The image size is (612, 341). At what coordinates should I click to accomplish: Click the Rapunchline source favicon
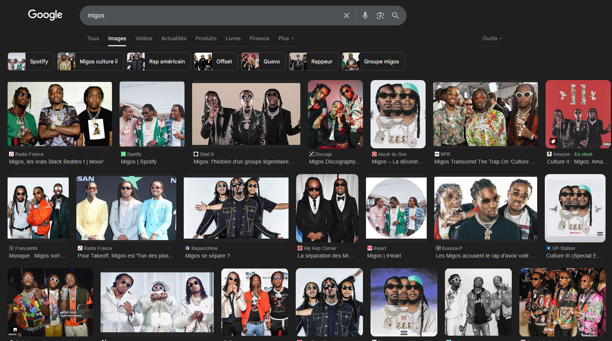[x=188, y=248]
